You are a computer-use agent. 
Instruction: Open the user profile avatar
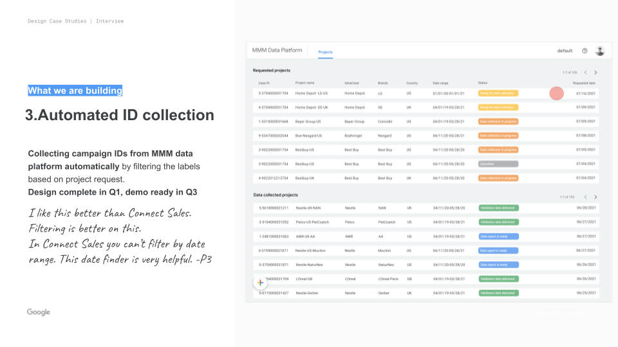pyautogui.click(x=600, y=51)
